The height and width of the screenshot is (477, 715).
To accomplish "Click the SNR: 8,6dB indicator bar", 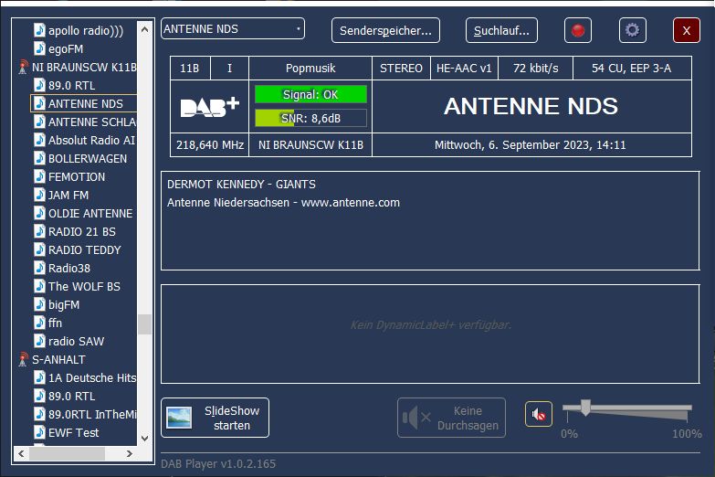I will tap(310, 118).
